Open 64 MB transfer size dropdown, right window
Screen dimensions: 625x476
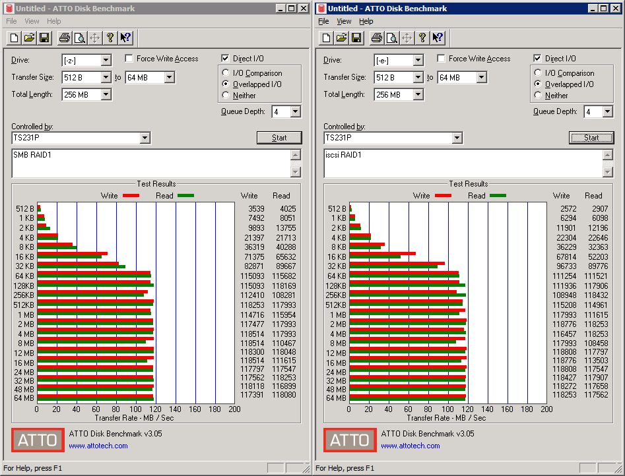(x=481, y=77)
